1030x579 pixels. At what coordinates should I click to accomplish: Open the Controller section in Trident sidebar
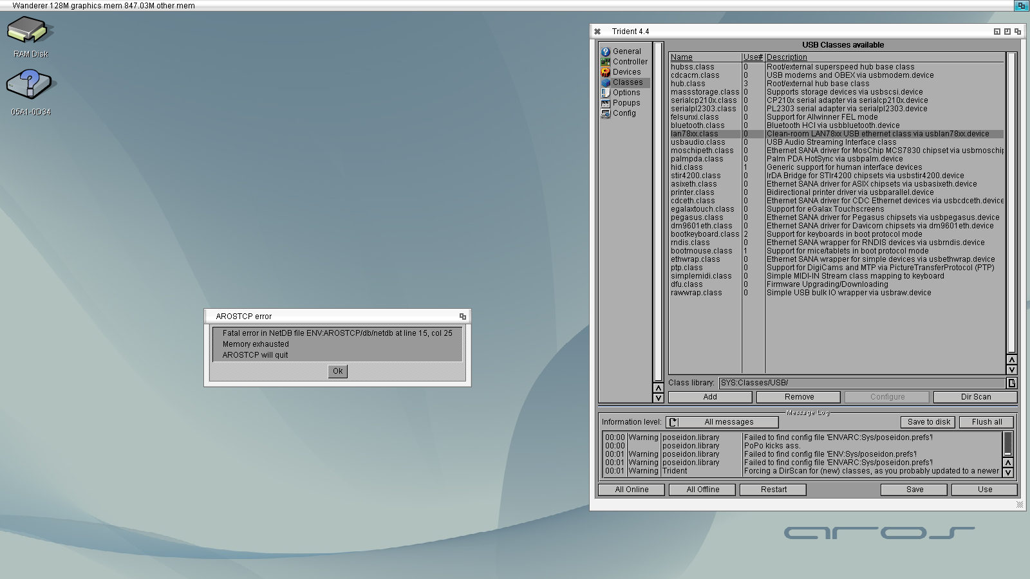point(625,62)
